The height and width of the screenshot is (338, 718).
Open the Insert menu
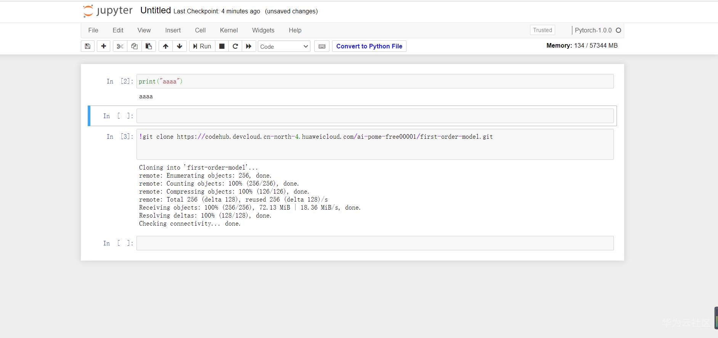173,30
